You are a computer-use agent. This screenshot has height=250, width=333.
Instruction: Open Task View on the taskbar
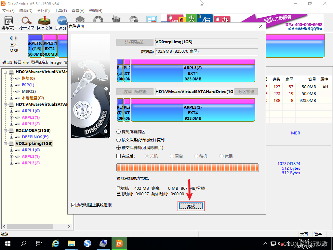tap(39, 243)
